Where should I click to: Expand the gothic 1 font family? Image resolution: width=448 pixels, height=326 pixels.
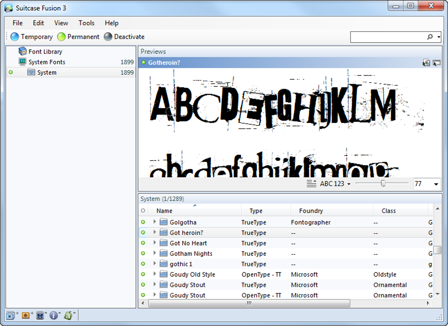pos(155,264)
